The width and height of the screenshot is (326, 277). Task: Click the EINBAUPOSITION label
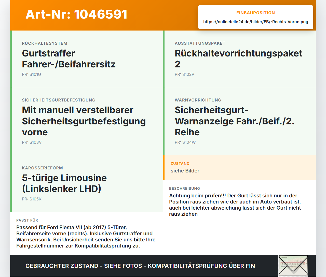(x=256, y=13)
